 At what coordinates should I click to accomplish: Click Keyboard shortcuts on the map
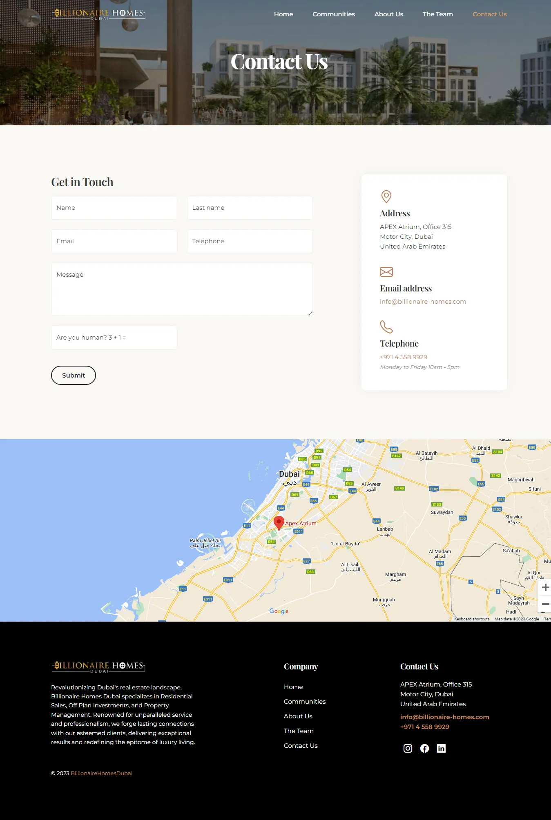(472, 619)
